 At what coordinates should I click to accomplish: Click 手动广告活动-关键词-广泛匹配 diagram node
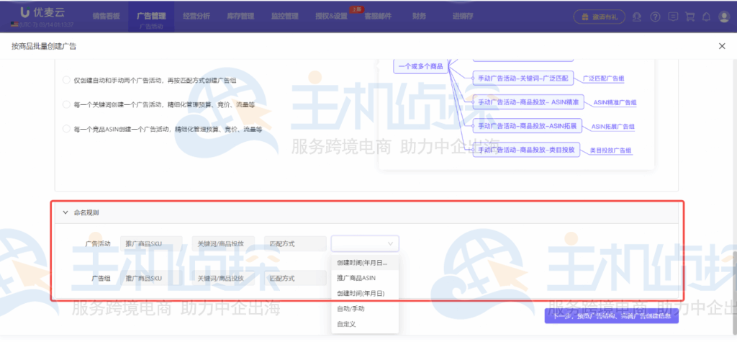click(x=524, y=78)
